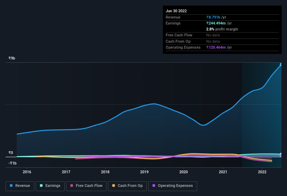Toggle the Earnings series legend button

pyautogui.click(x=50, y=186)
